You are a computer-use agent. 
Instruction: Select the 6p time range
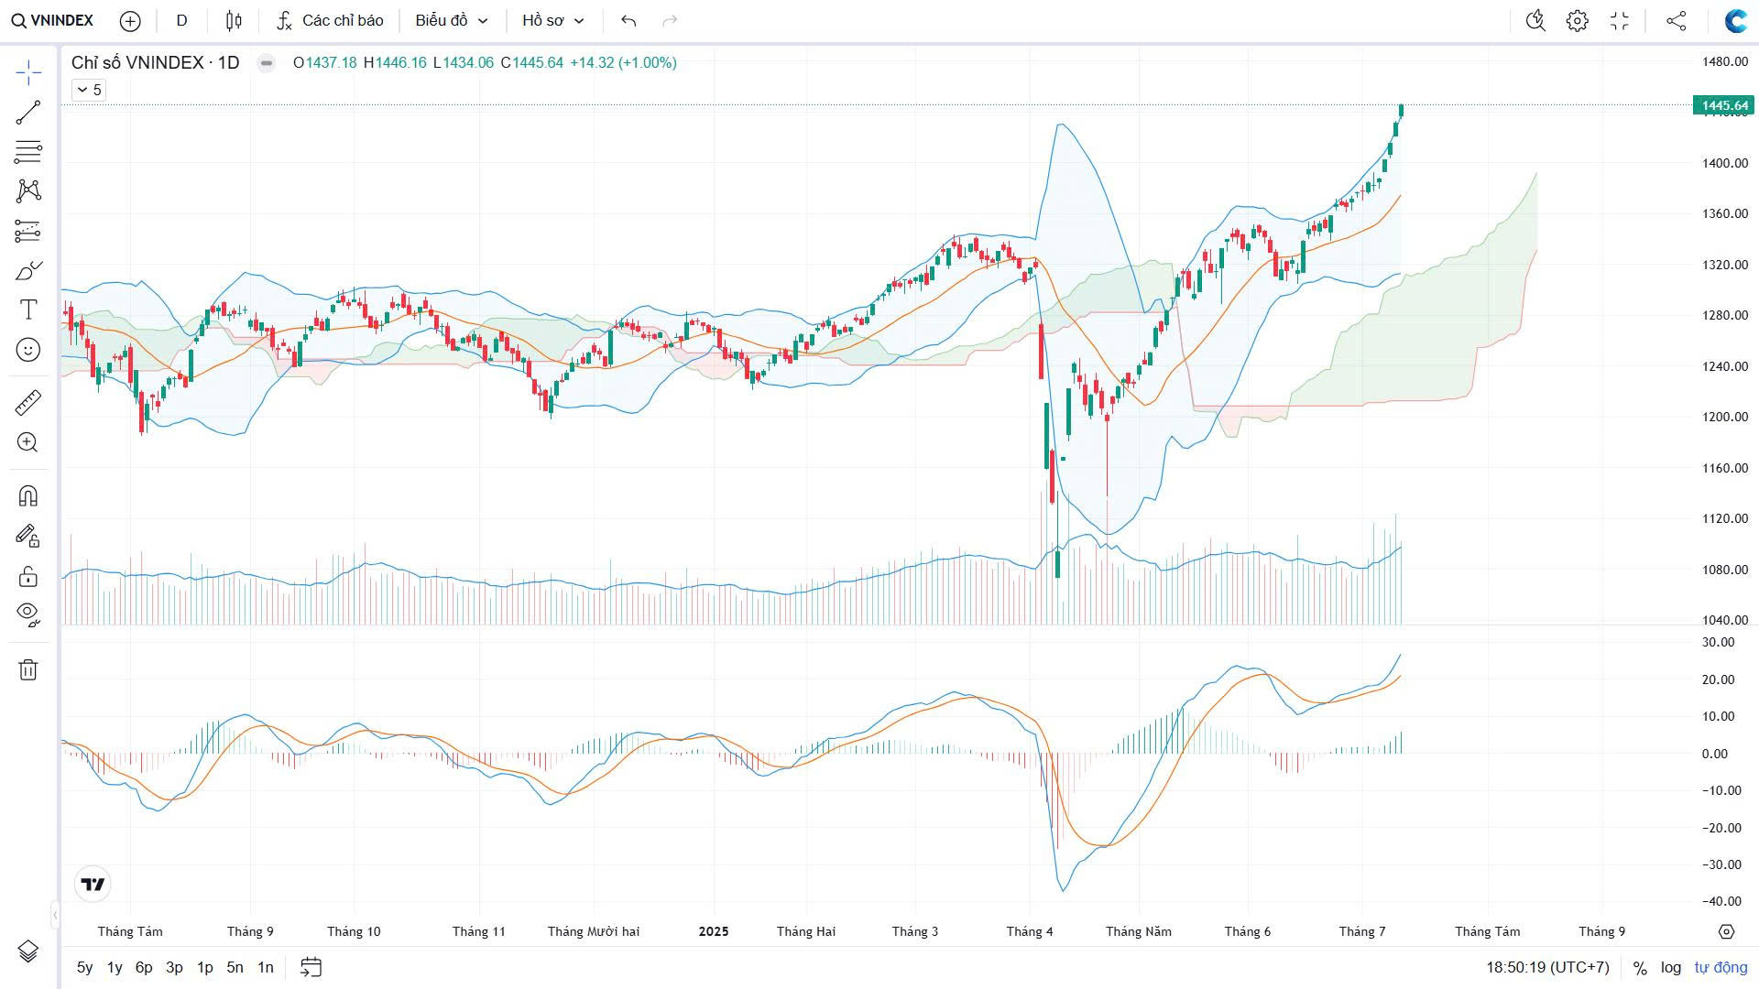pos(144,967)
